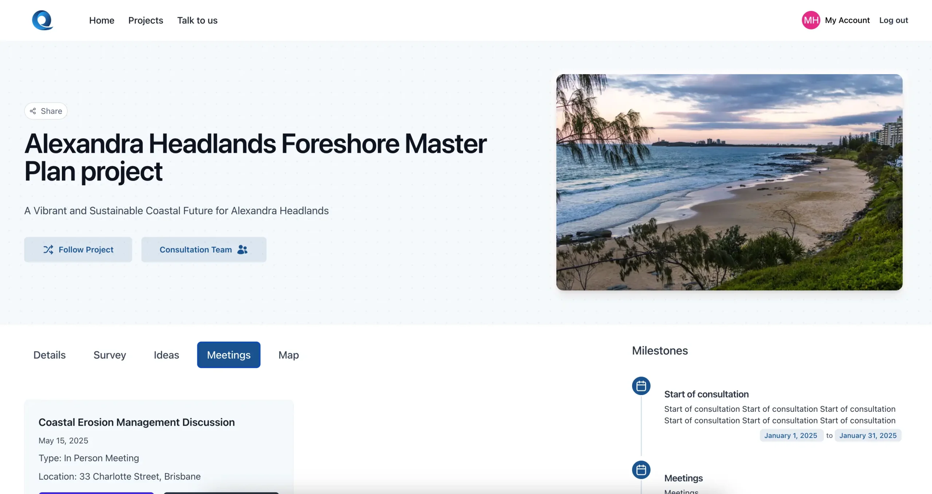The image size is (932, 494).
Task: Click the share icon beside Share
Action: click(x=33, y=111)
